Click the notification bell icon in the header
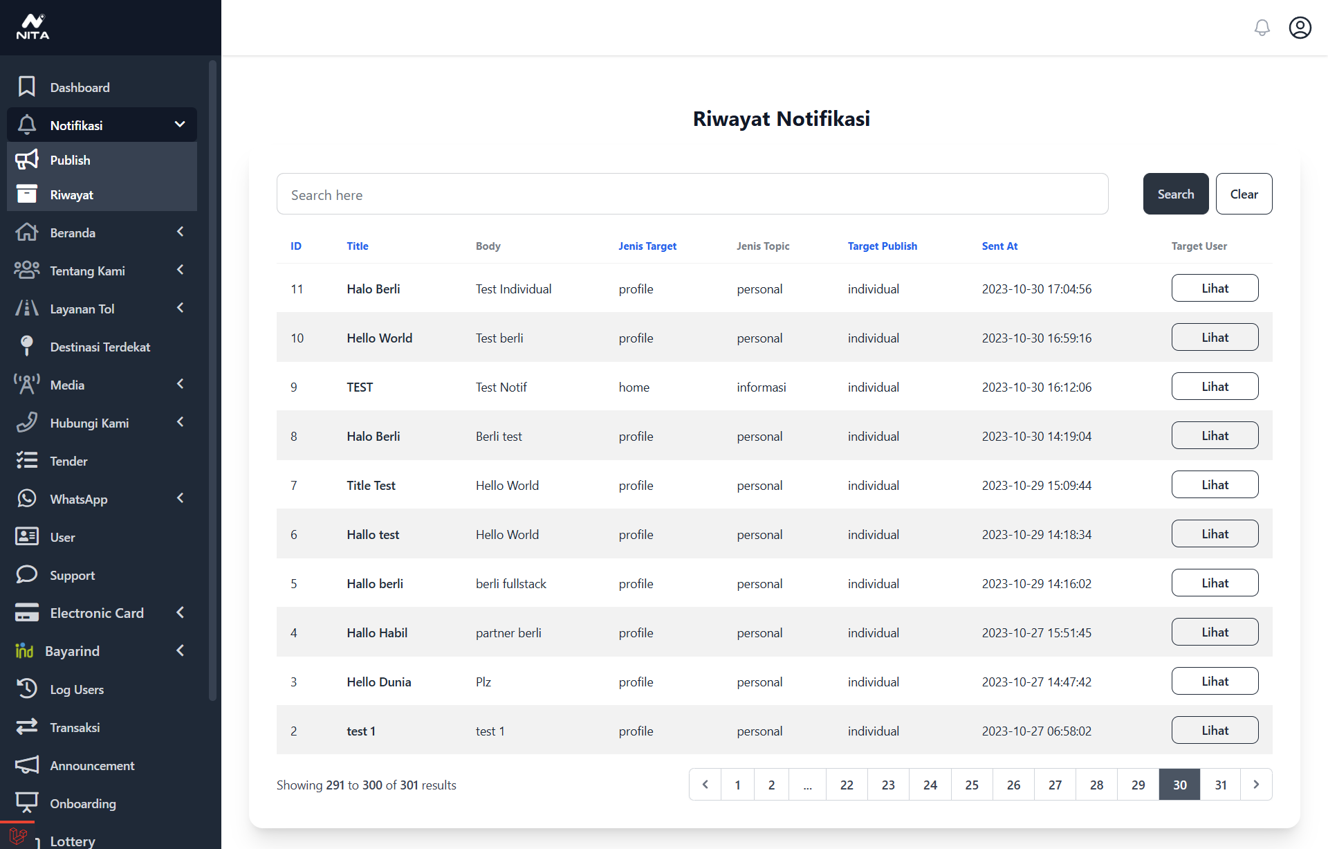Screen dimensions: 1328x849 [x=1262, y=28]
